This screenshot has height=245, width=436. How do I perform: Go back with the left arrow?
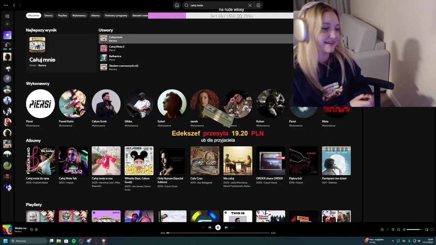[x=14, y=5]
